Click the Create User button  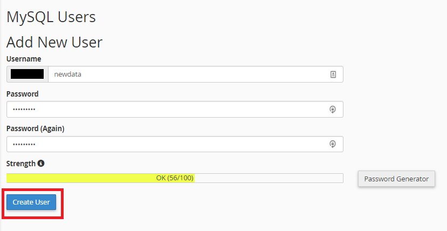tap(31, 202)
